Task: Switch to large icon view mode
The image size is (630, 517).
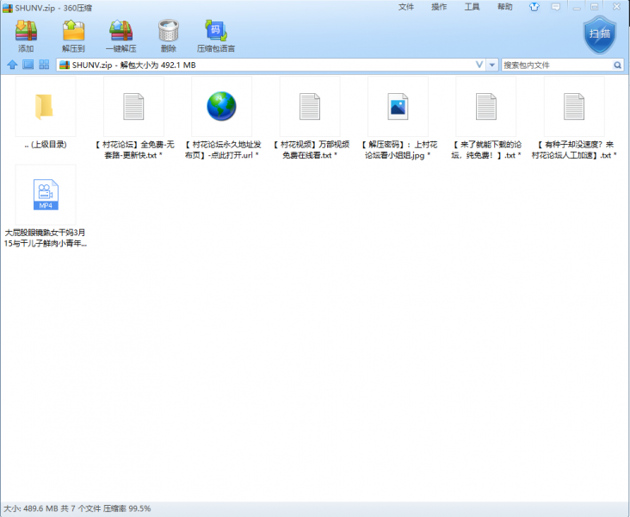Action: tap(28, 65)
